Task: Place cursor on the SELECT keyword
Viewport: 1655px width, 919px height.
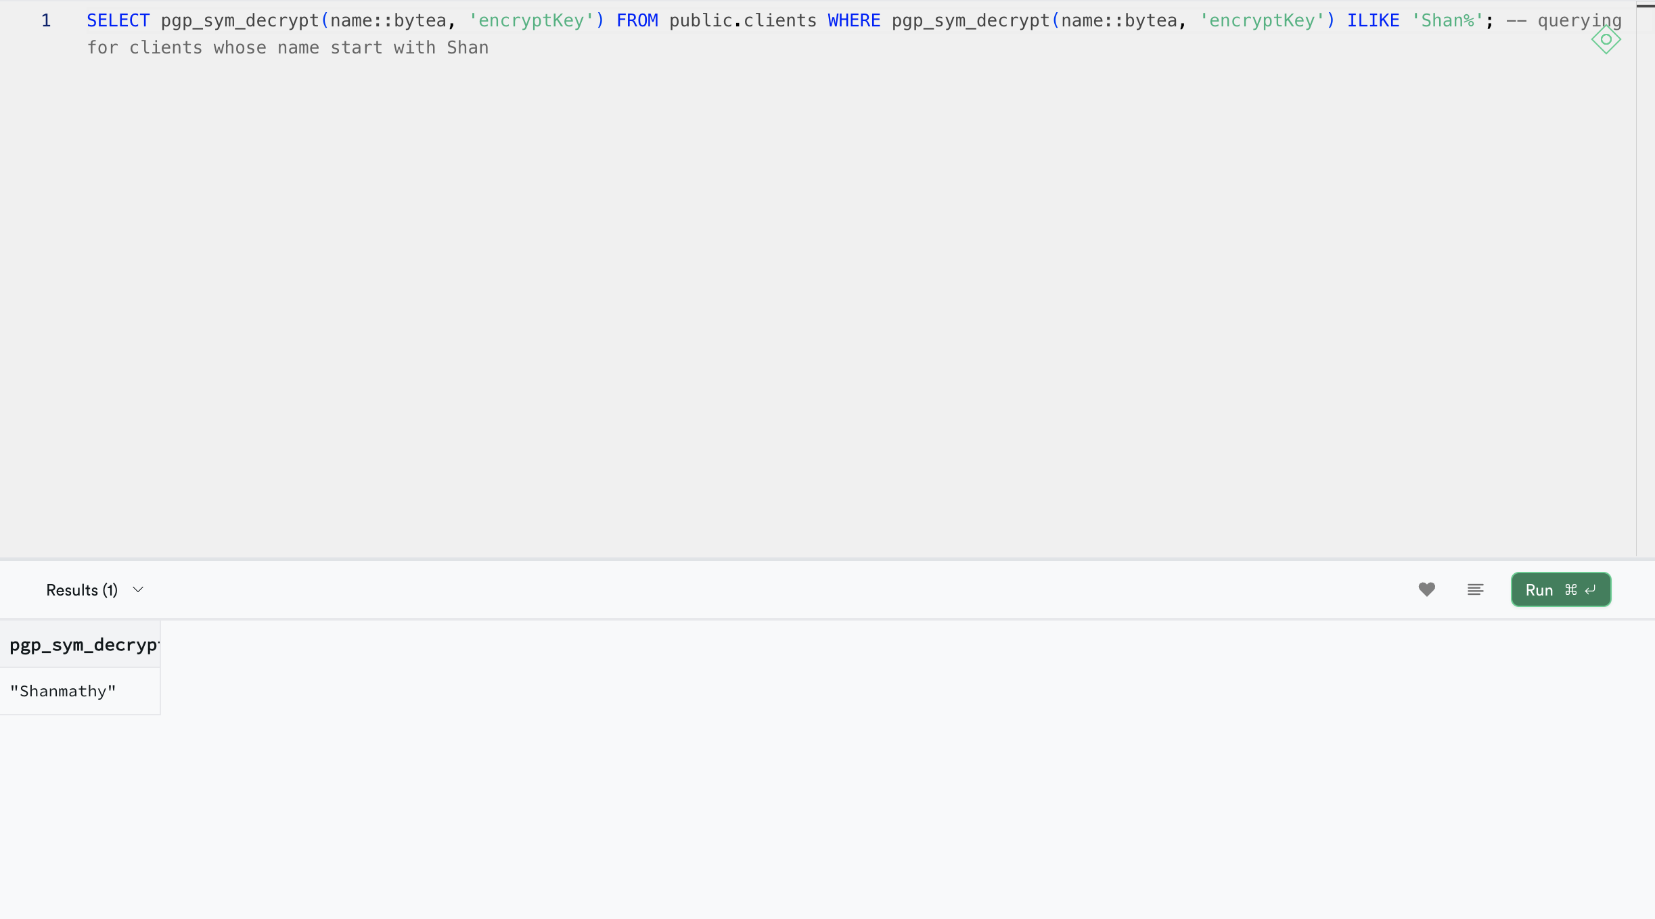Action: pos(118,20)
